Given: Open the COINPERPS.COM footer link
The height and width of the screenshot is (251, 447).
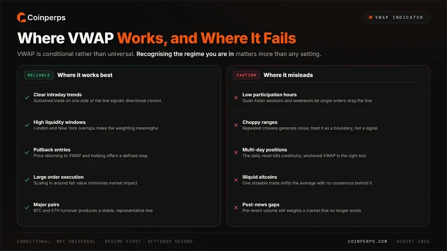Looking at the screenshot, I should tap(367, 241).
